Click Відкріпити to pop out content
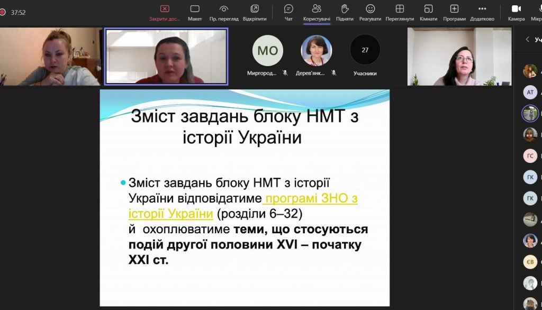Image resolution: width=542 pixels, height=310 pixels. 255,13
